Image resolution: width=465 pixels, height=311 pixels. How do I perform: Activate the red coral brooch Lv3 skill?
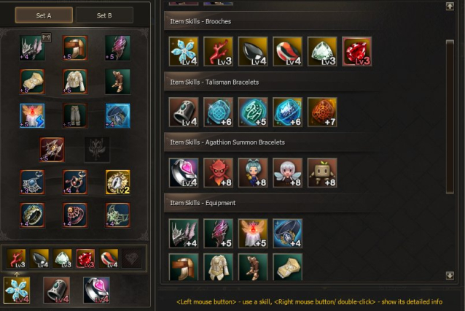(218, 51)
